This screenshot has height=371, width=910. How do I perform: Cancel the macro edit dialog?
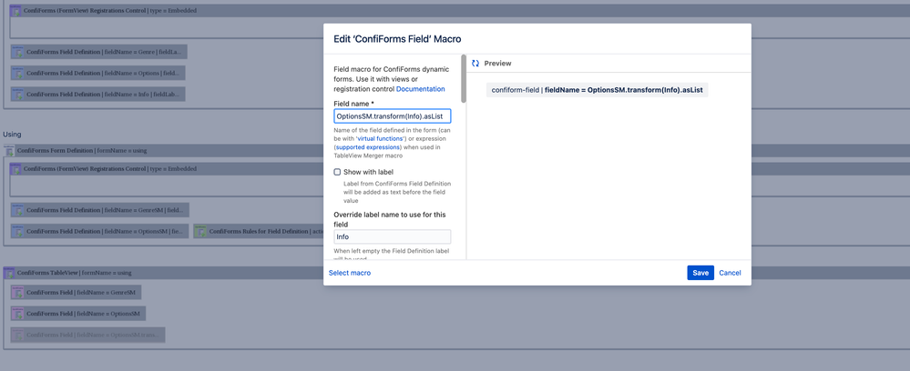click(x=730, y=273)
